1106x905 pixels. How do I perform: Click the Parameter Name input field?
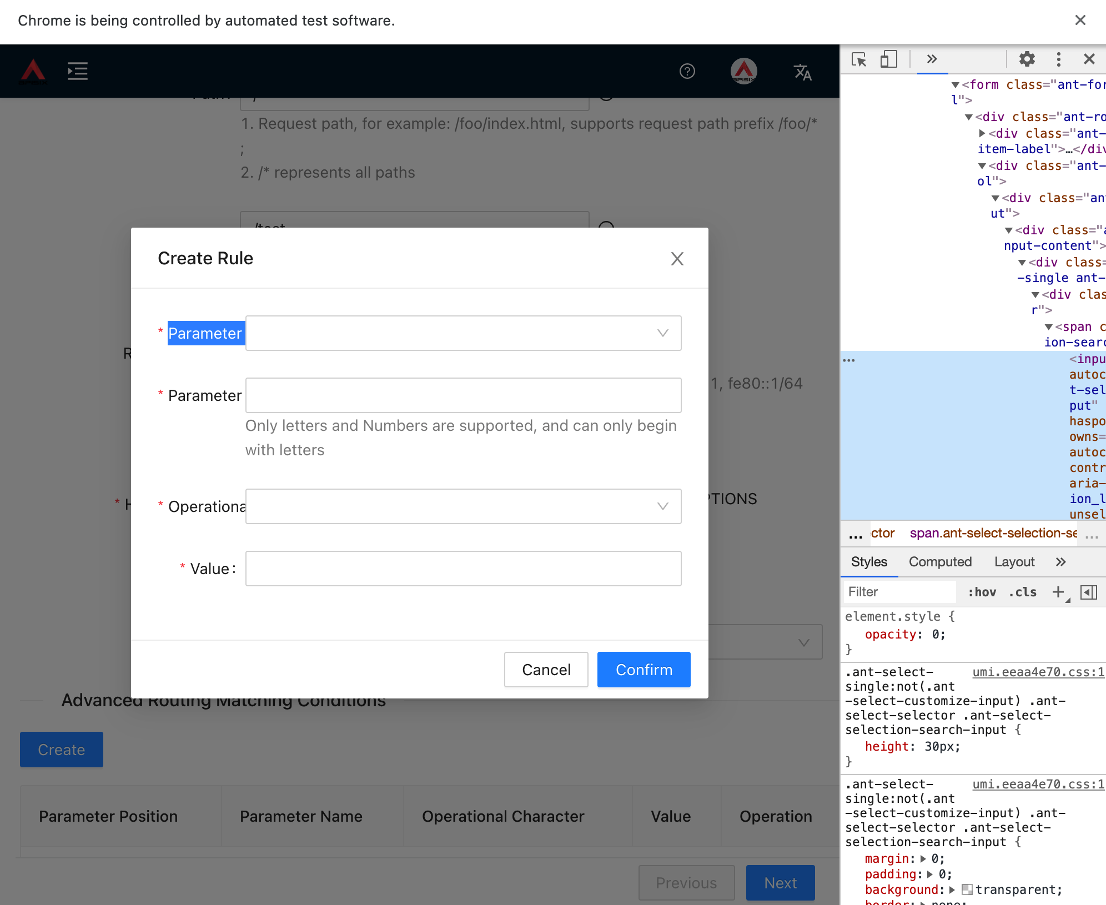click(463, 395)
